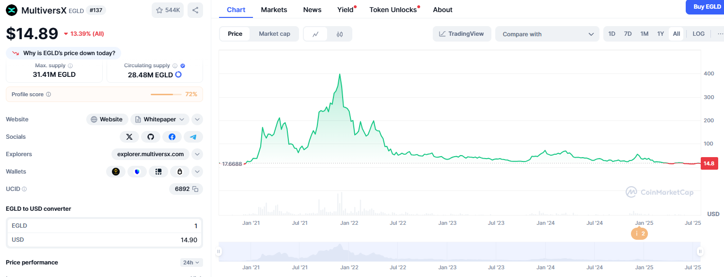Click the left handle of range slider
The image size is (724, 277).
pos(219,251)
